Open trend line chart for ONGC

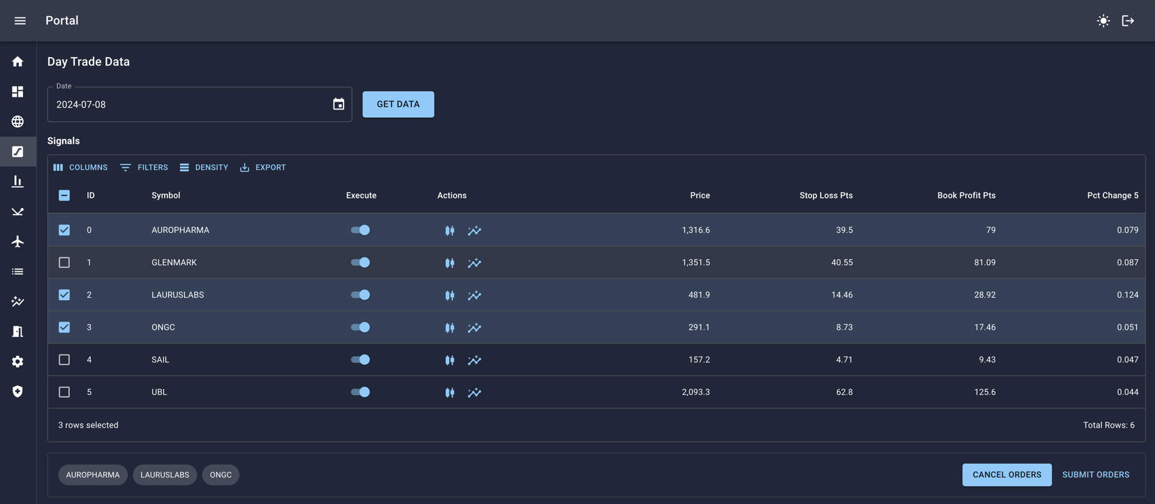[x=475, y=328]
